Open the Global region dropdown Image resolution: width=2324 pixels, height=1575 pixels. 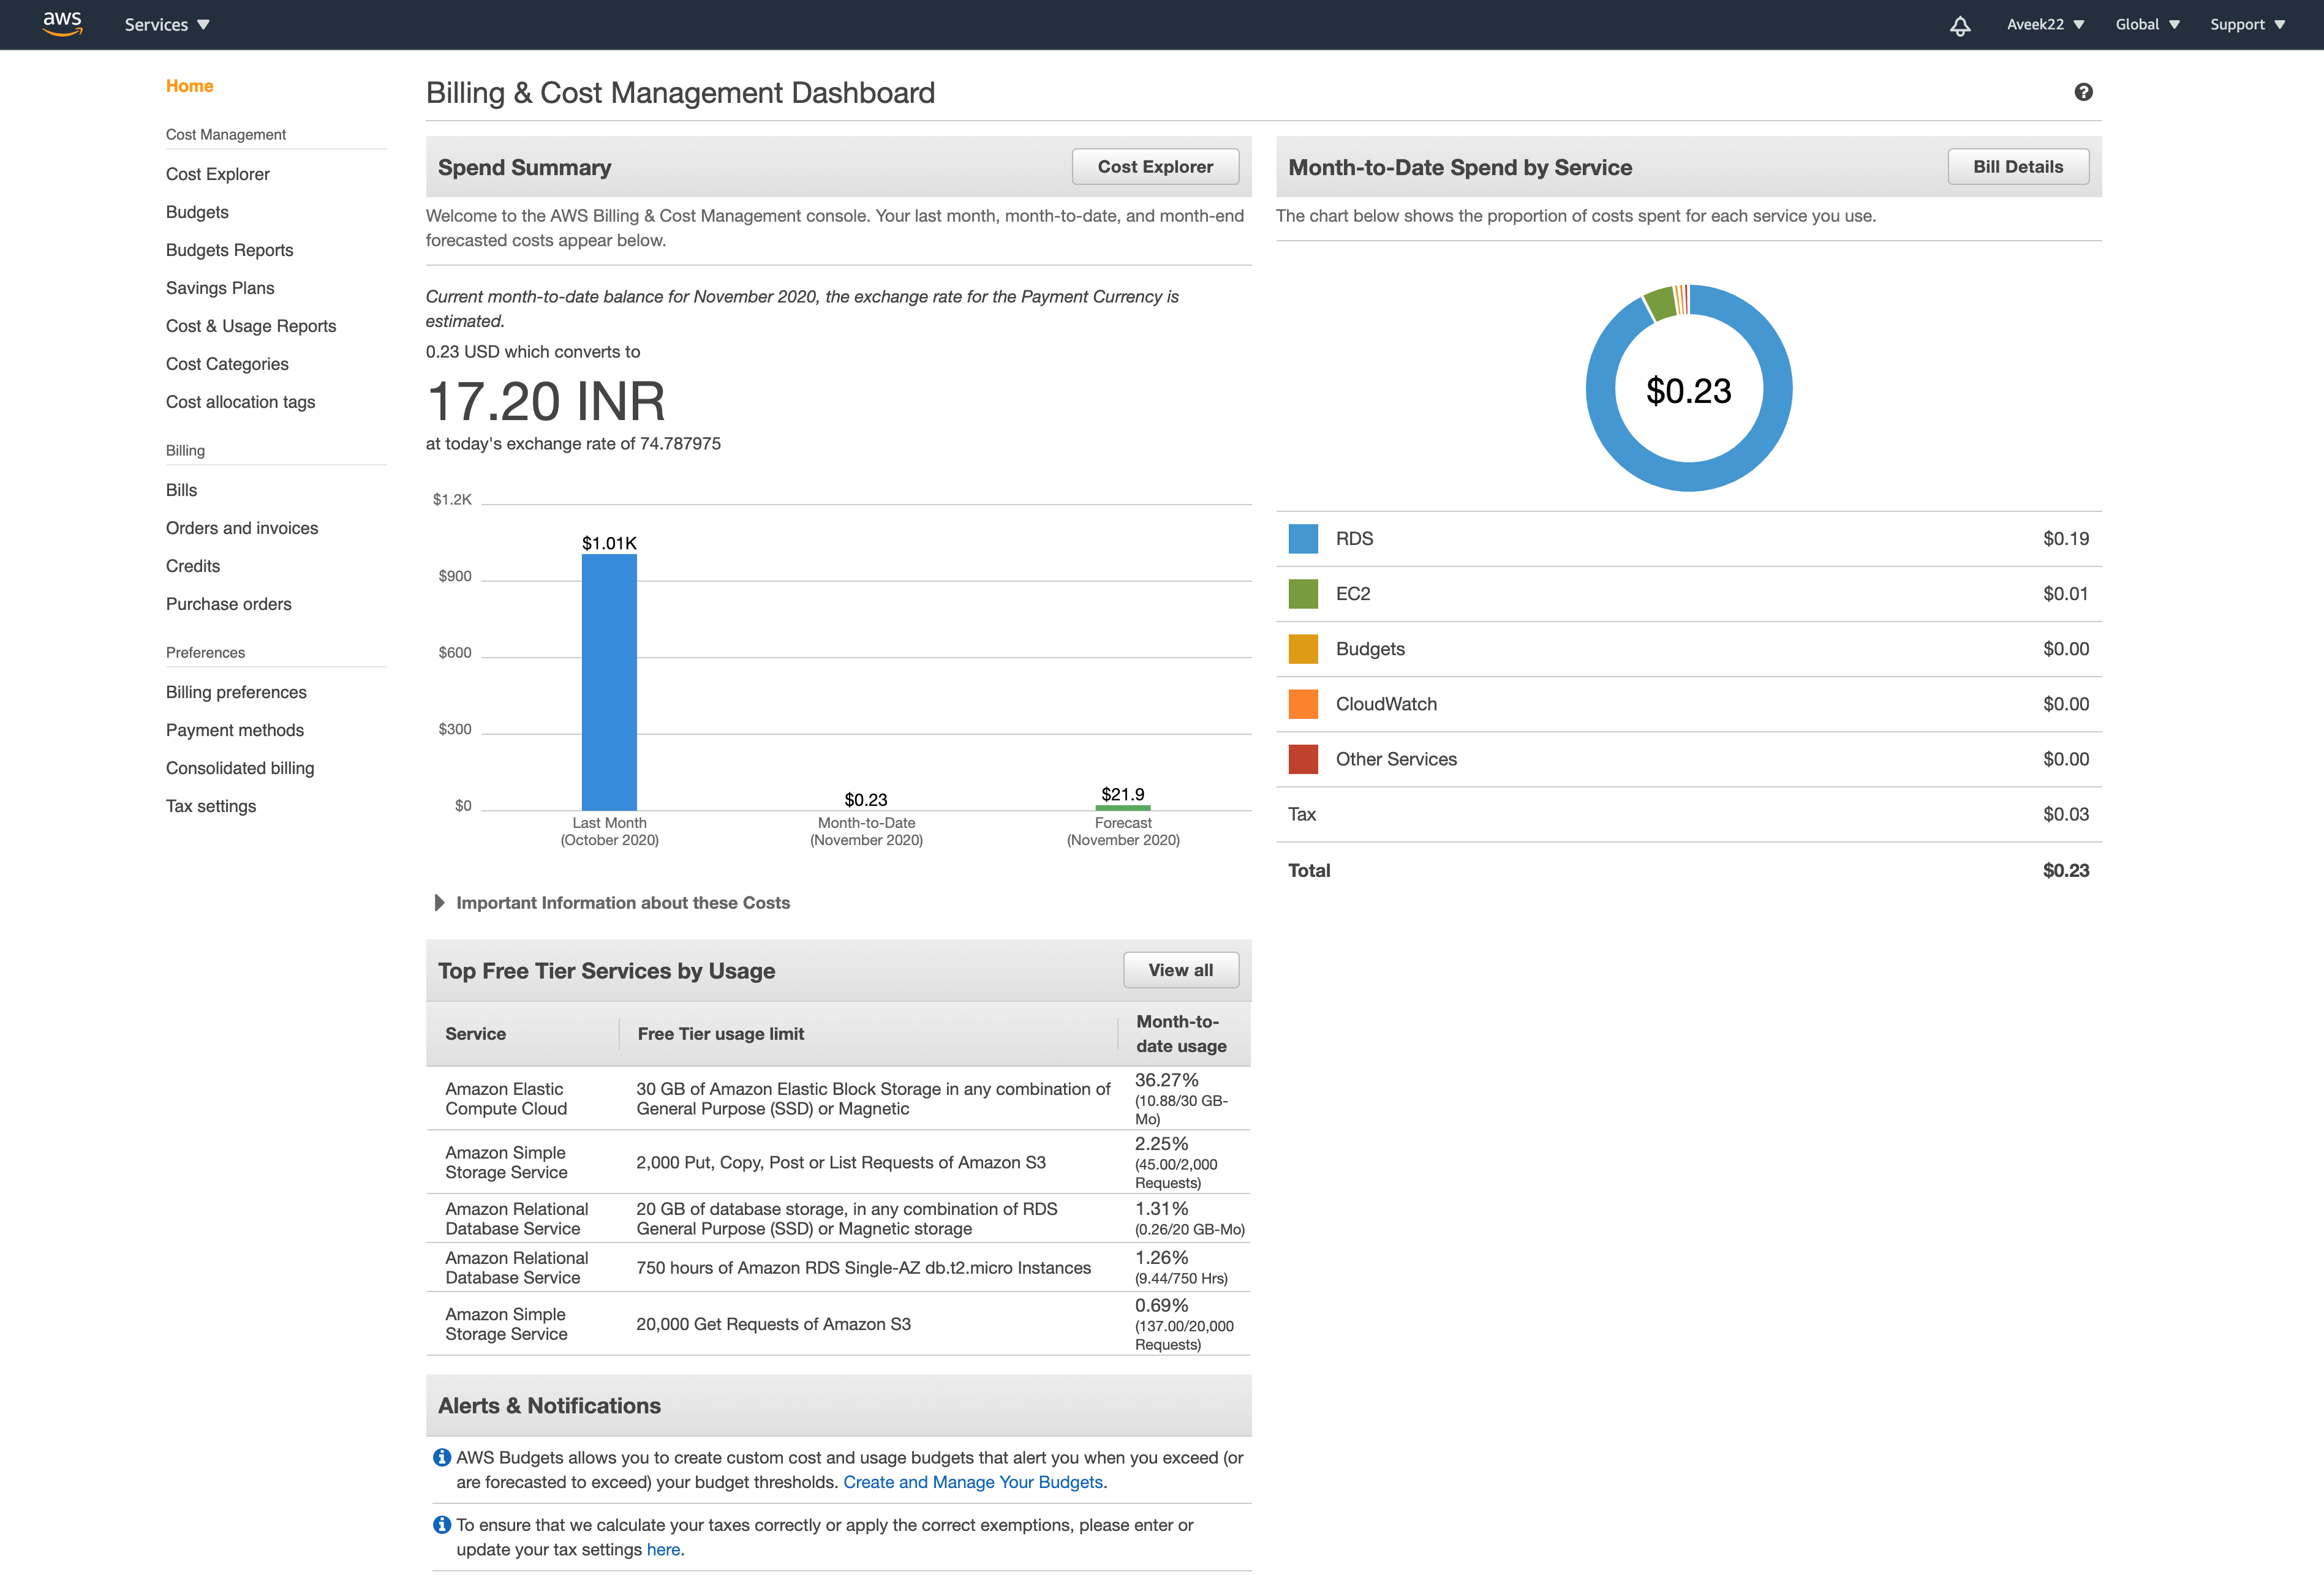(2146, 25)
